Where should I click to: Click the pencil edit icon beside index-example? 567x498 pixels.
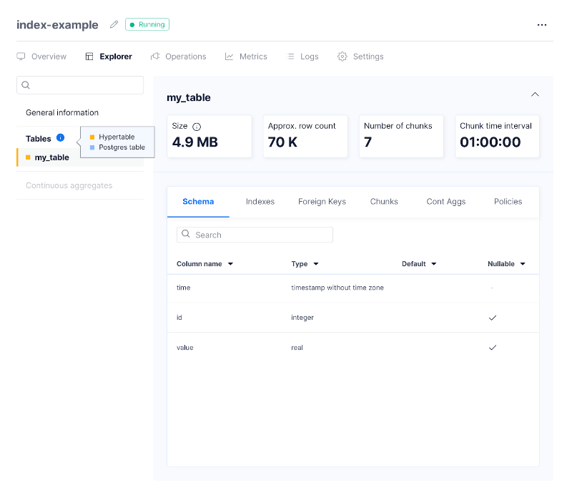(114, 24)
